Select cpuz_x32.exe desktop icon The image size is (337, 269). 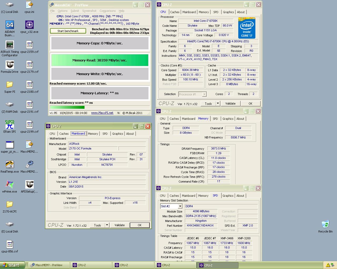(29, 27)
